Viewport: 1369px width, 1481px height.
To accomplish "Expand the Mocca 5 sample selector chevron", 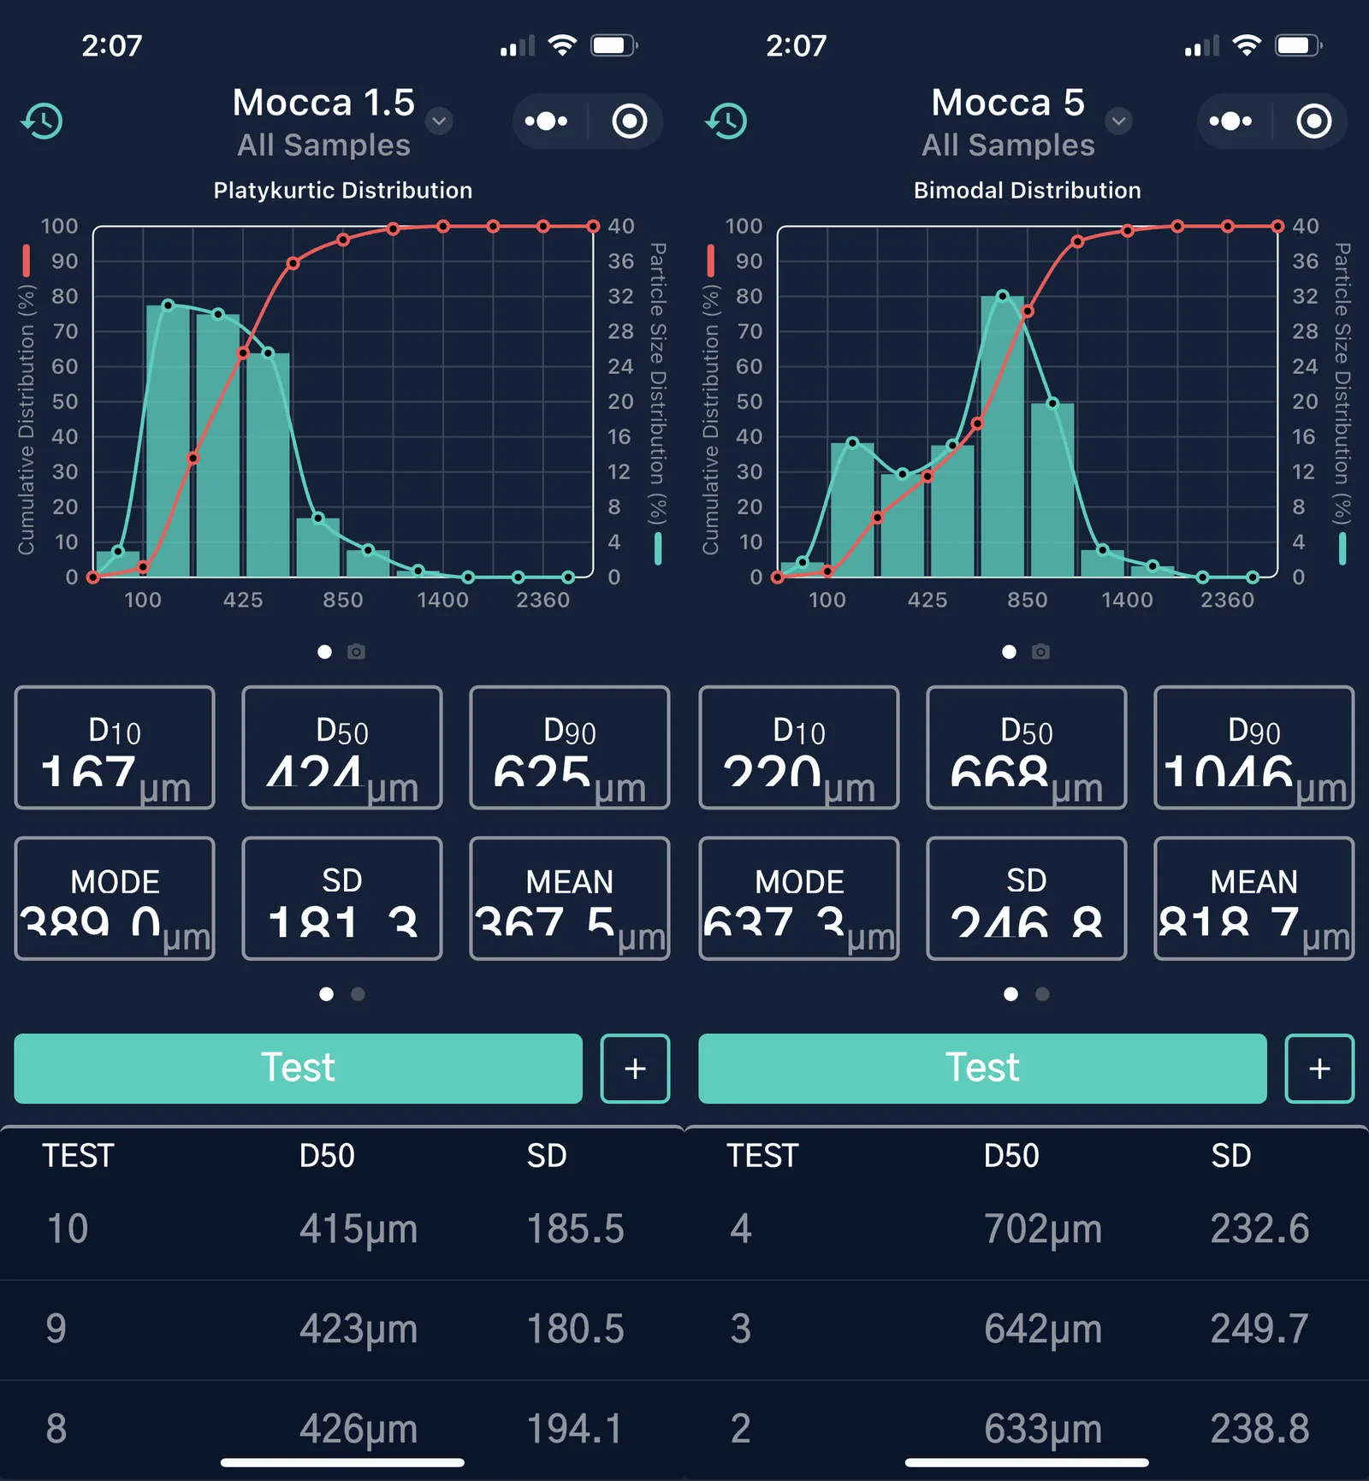I will [1118, 122].
